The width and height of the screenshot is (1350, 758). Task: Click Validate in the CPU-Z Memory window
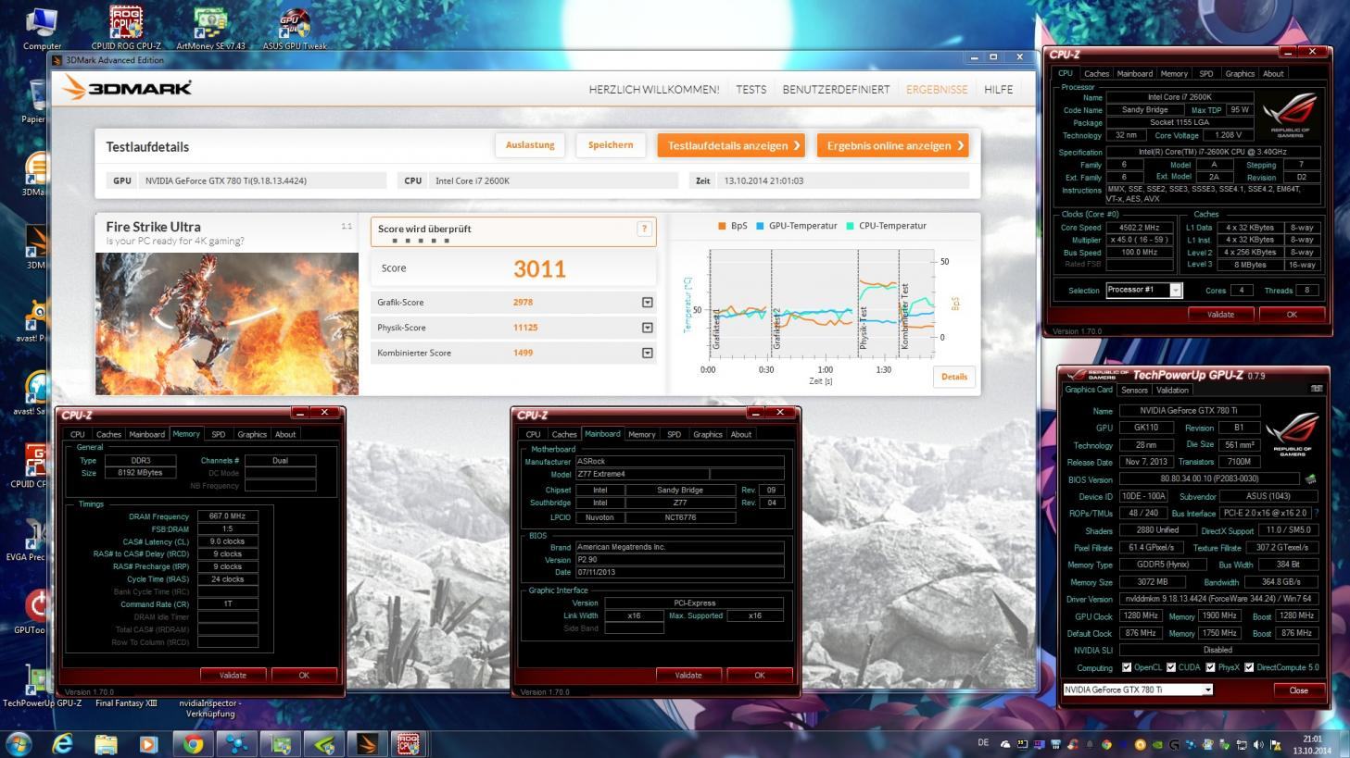[x=233, y=675]
